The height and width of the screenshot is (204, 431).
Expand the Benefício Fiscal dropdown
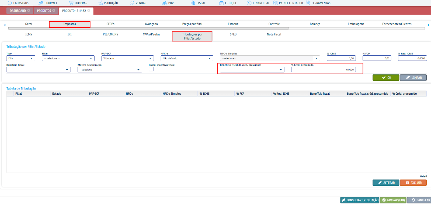39,70
